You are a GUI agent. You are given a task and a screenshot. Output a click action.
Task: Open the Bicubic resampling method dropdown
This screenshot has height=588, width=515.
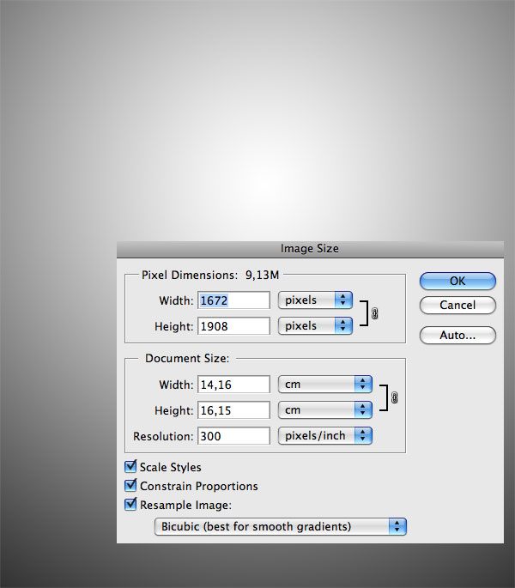point(280,526)
